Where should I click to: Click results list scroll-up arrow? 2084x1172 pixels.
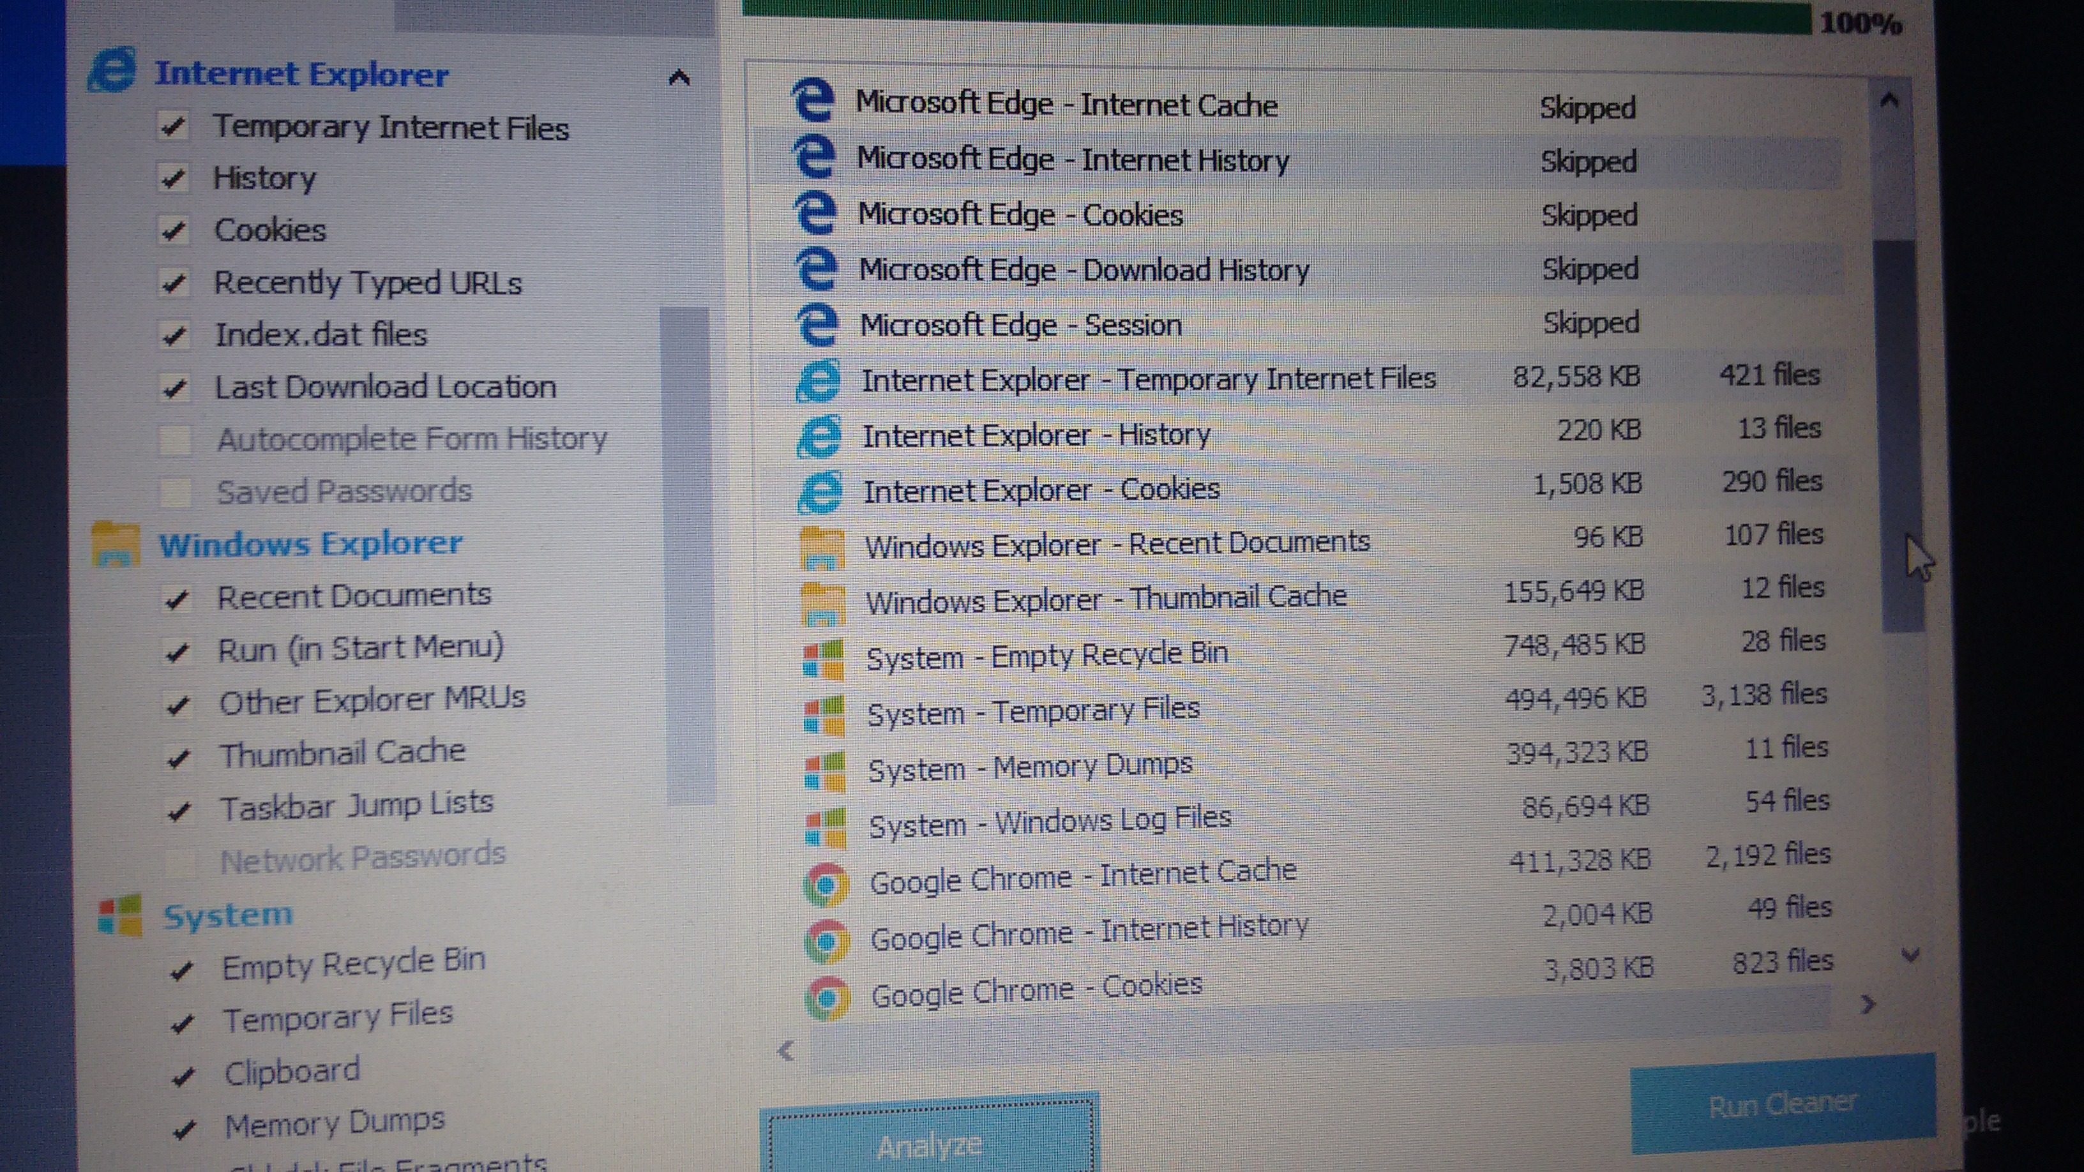tap(1889, 100)
